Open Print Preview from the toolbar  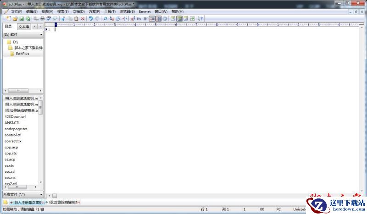coord(36,19)
